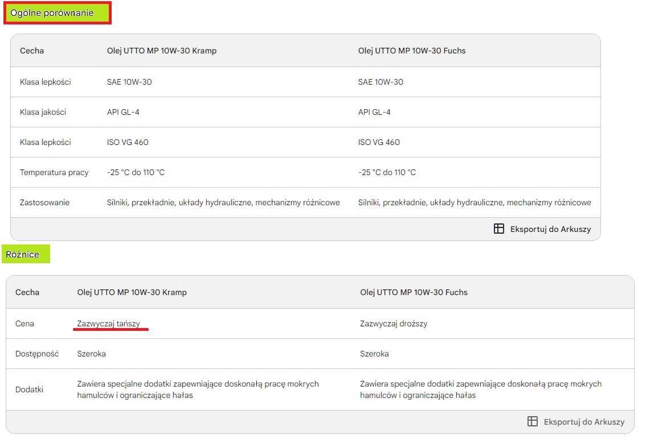This screenshot has width=650, height=448.
Task: Select 'Zawiera specjalne dodatki...' text in the Kramp column
Action: pyautogui.click(x=198, y=389)
